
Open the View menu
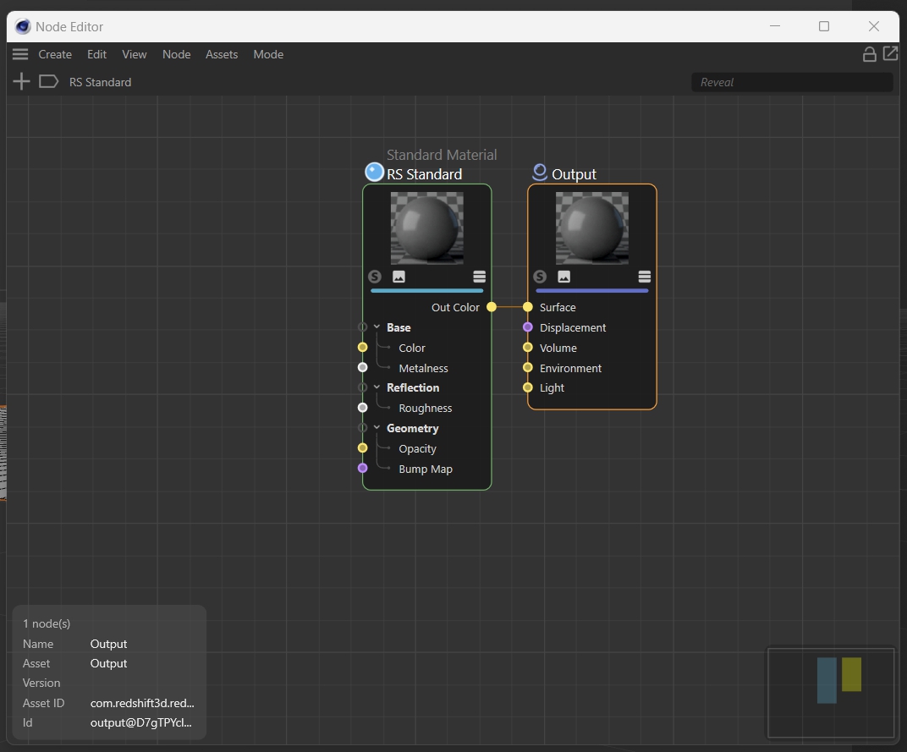(x=135, y=54)
